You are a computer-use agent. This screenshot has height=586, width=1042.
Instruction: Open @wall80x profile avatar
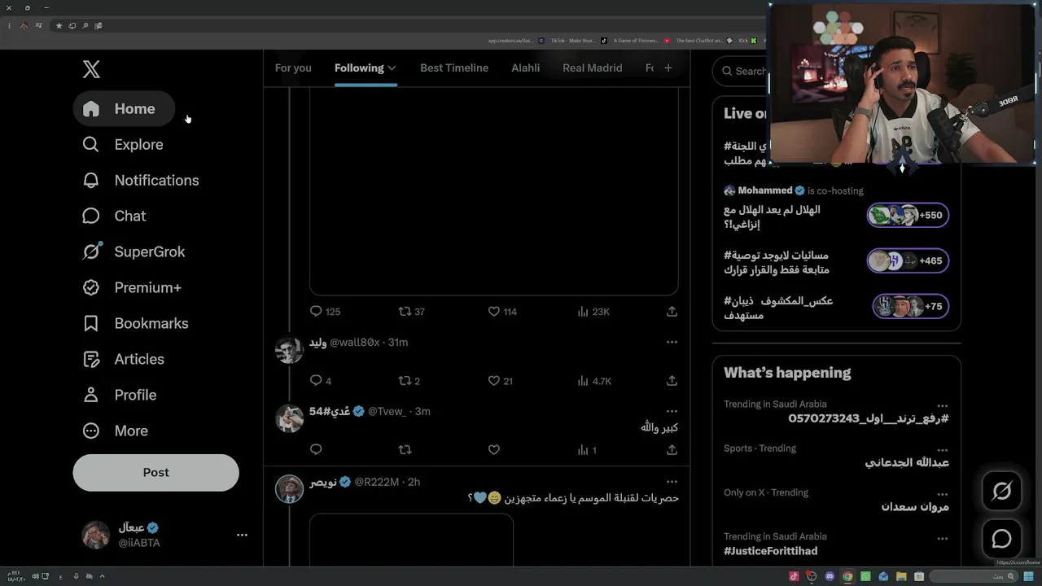click(x=289, y=350)
